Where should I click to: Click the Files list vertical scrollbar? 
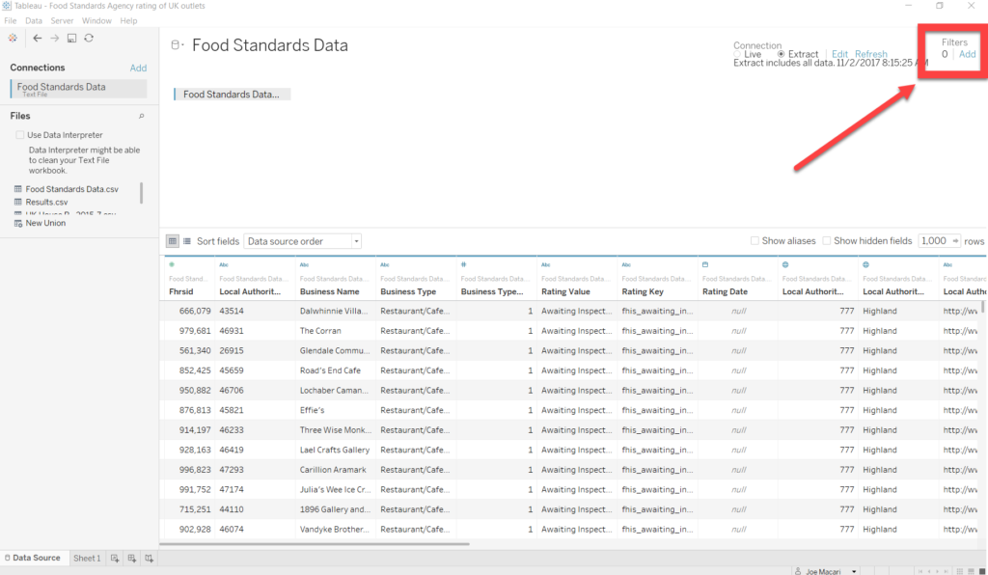(141, 193)
